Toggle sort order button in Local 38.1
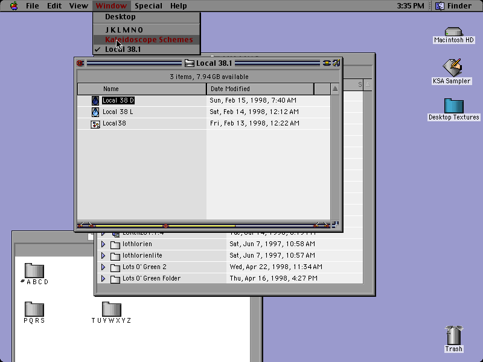The image size is (483, 362). [335, 89]
